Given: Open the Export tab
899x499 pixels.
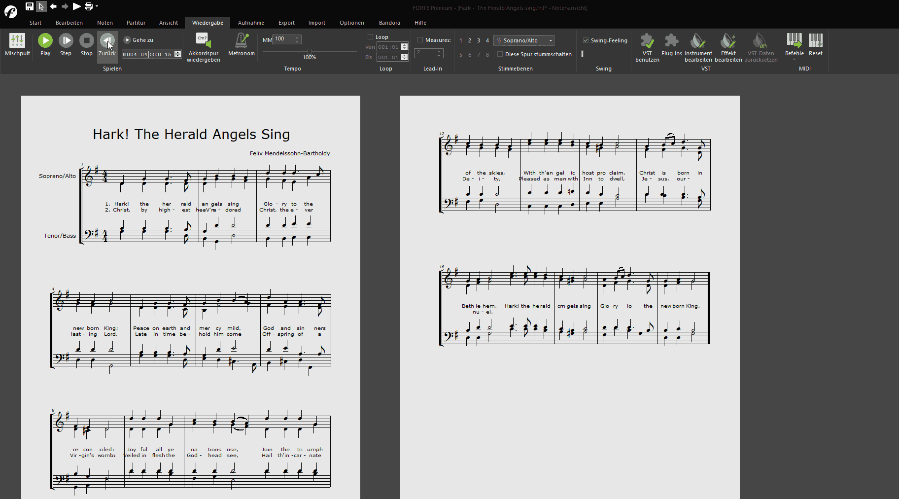Looking at the screenshot, I should tap(286, 23).
